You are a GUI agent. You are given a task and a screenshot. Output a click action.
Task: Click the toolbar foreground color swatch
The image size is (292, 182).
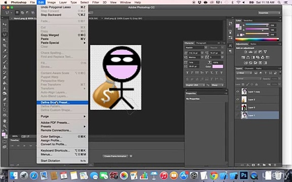(x=4, y=134)
